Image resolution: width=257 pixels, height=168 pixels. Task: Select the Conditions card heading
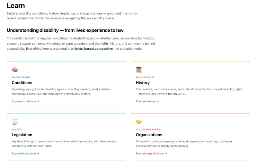22,83
